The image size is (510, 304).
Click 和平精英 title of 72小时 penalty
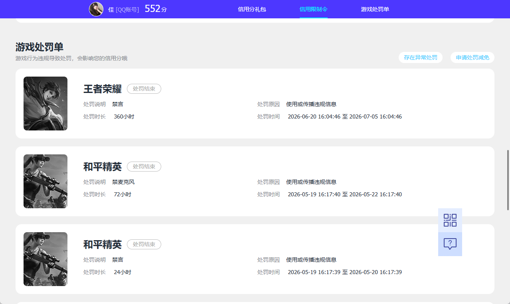point(103,166)
